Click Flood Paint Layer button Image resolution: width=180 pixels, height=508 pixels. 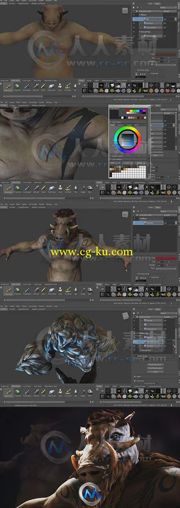point(155,365)
